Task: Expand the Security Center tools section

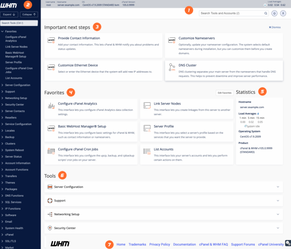Action: [278, 228]
